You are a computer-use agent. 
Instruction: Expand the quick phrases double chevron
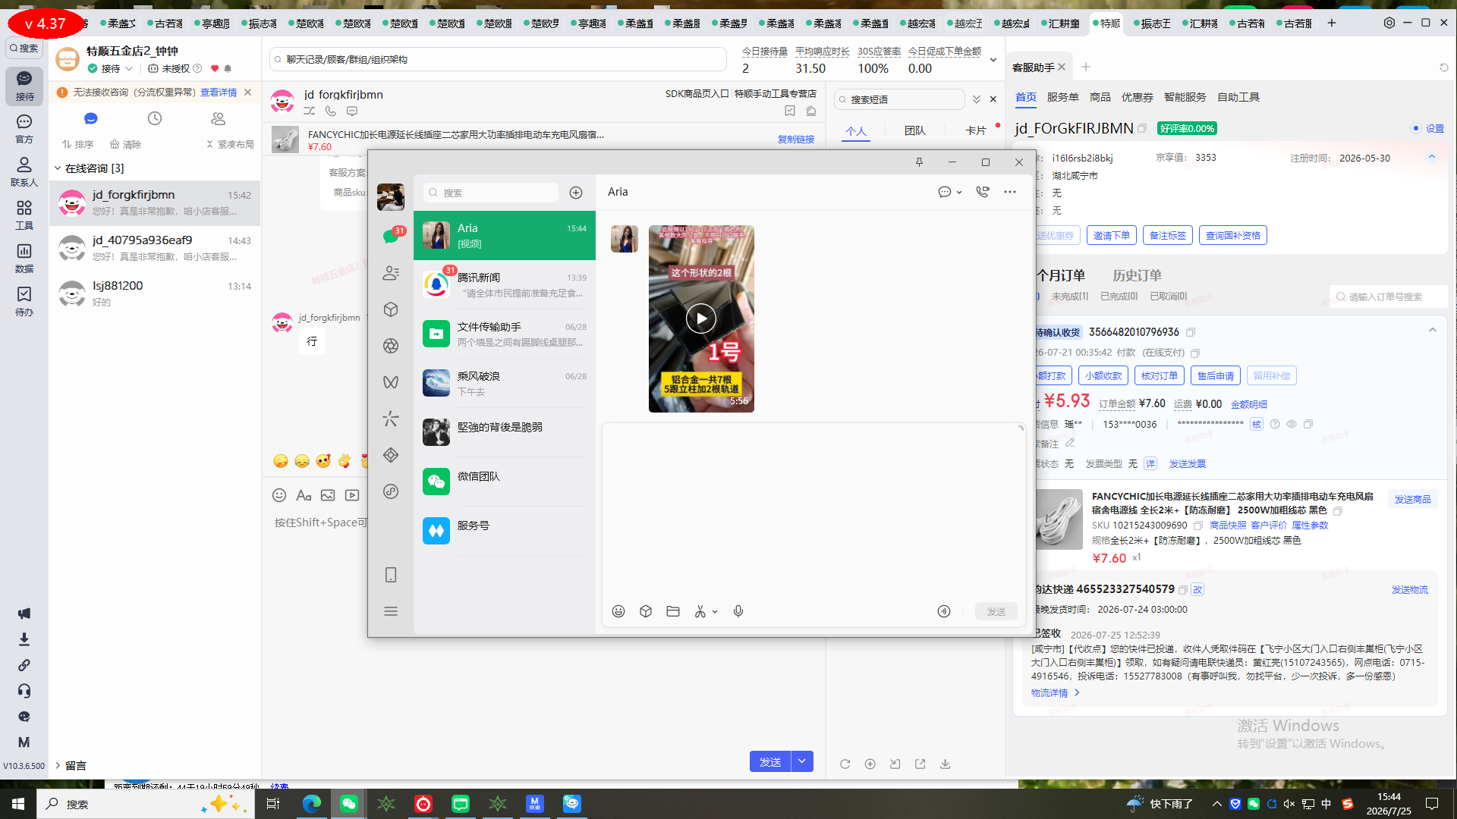click(x=977, y=99)
